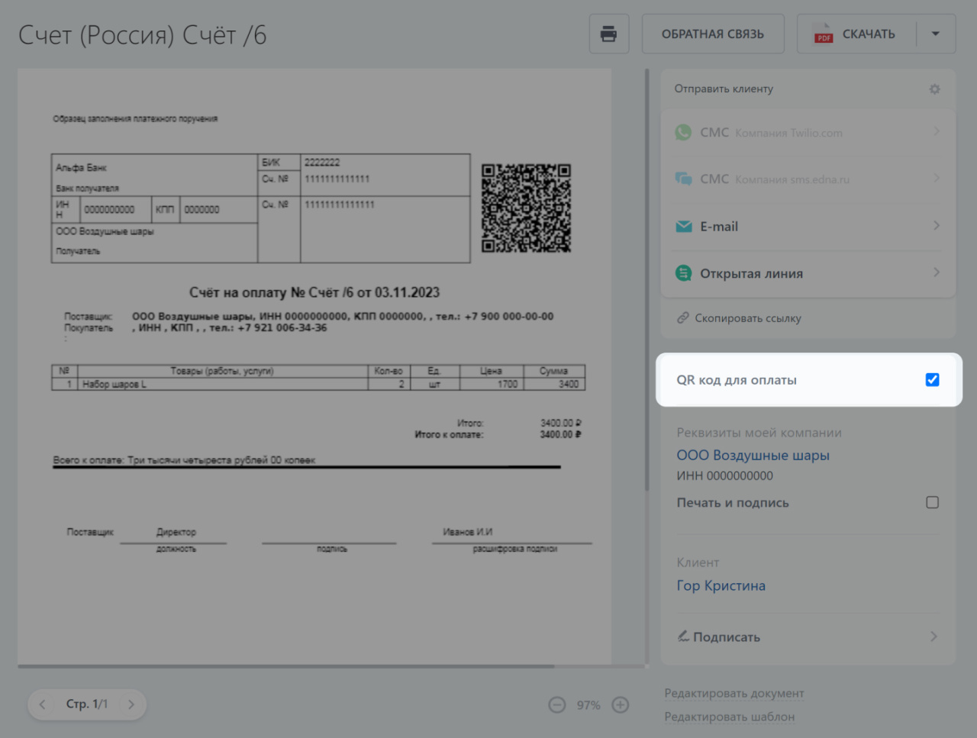Image resolution: width=977 pixels, height=738 pixels.
Task: Expand the sms.edna.ru chevron
Action: [x=937, y=179]
